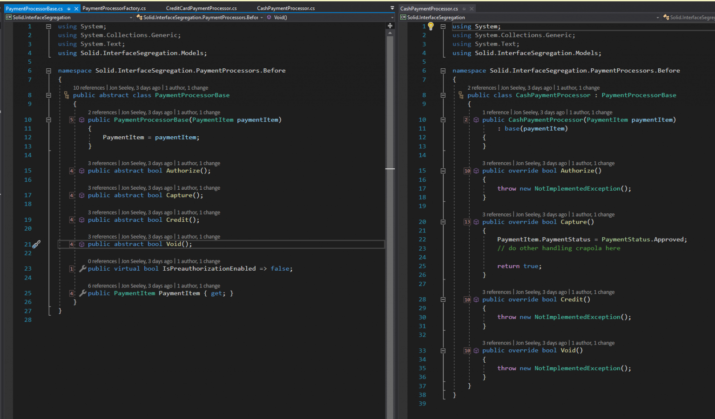Collapse the PaymentProcessorBase constructor fold region
The image size is (715, 419).
48,120
